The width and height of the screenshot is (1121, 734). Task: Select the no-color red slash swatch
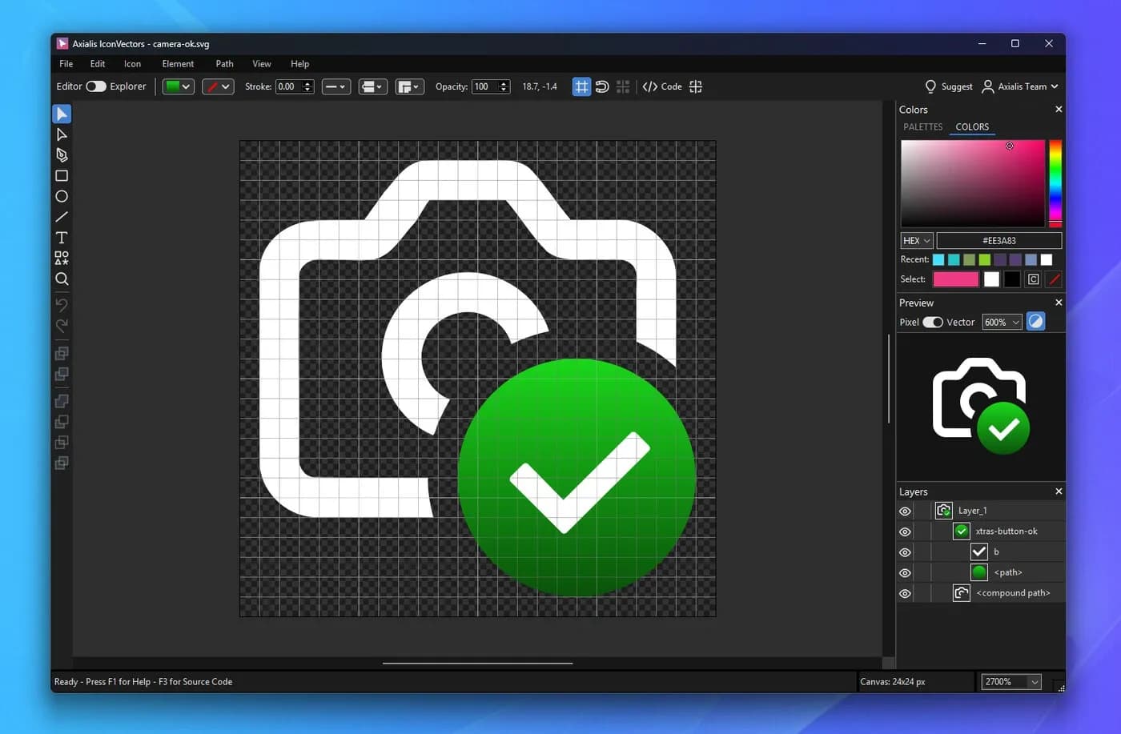(1054, 279)
